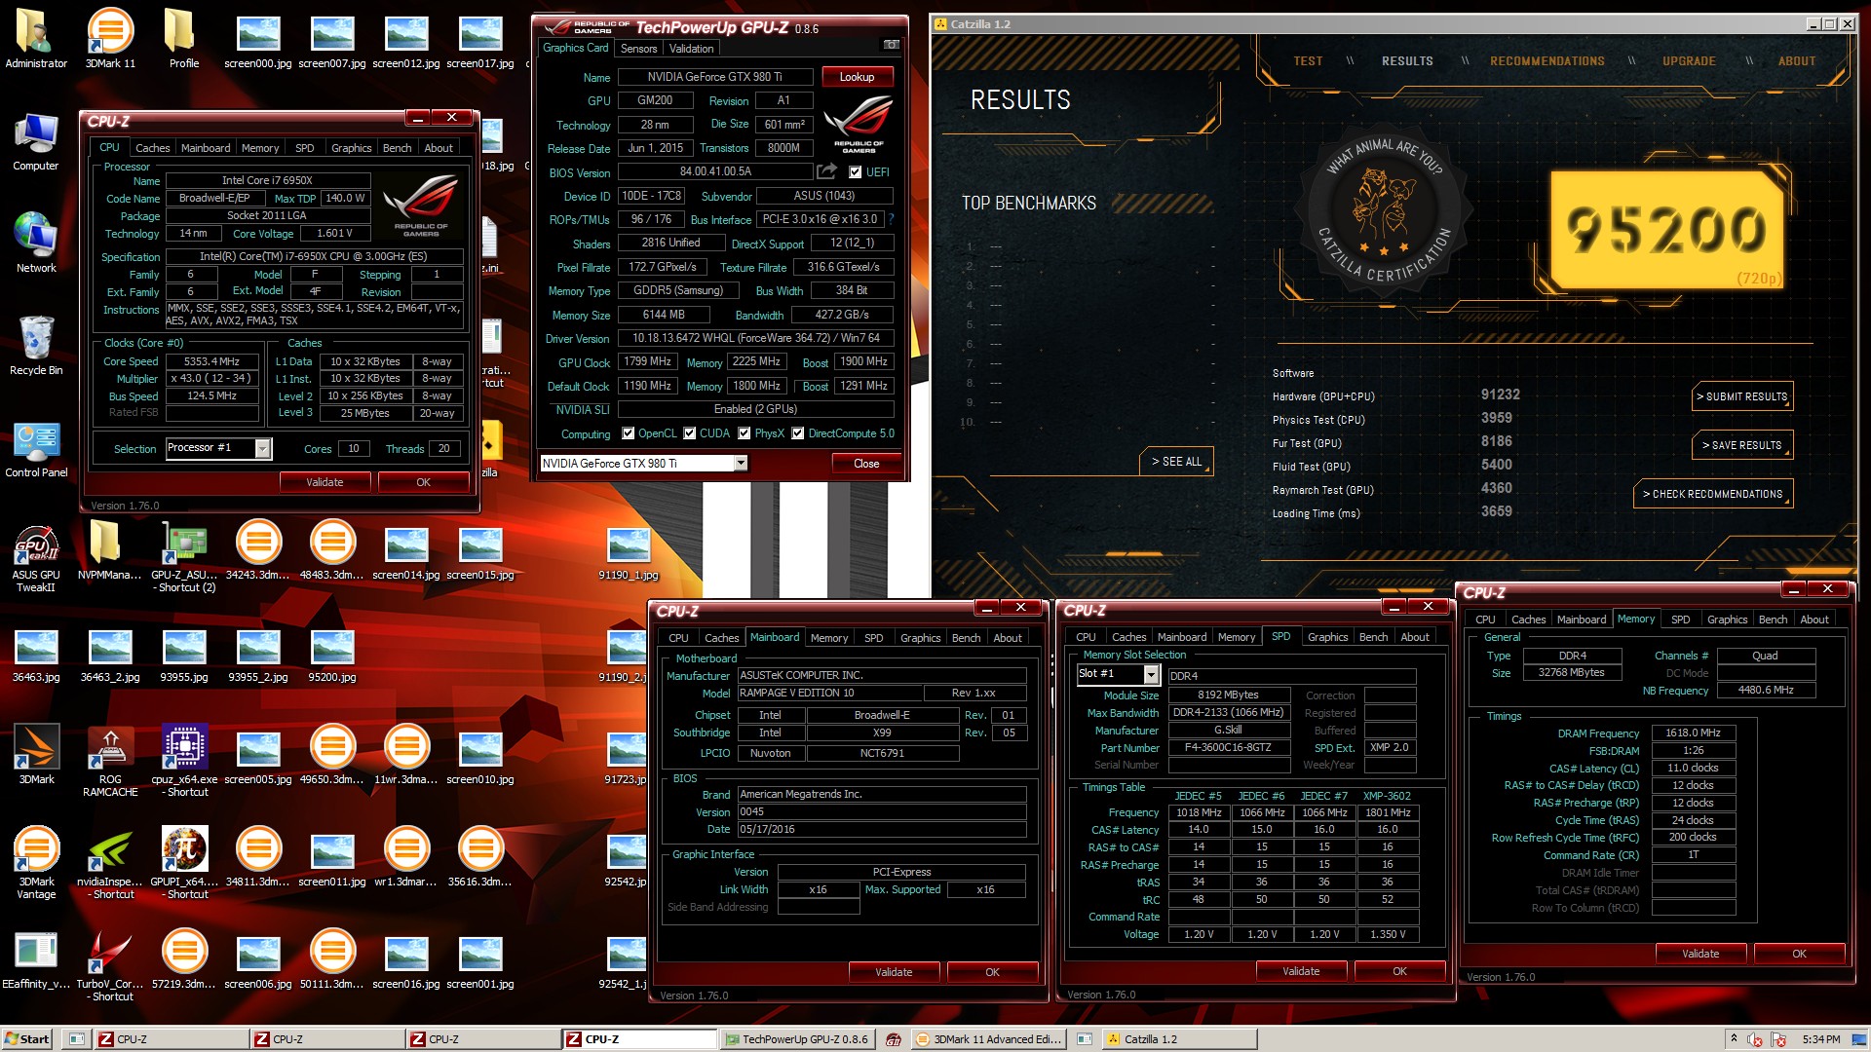Click the Lookup button in GPU-Z
Viewport: 1871px width, 1052px height.
(x=857, y=77)
